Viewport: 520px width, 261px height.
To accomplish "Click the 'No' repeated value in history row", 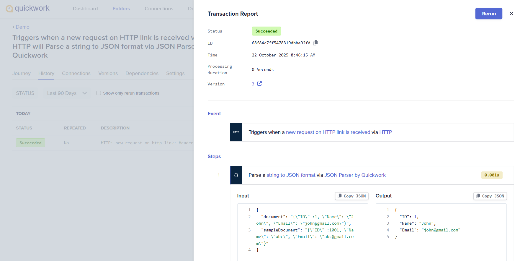I will (x=66, y=143).
